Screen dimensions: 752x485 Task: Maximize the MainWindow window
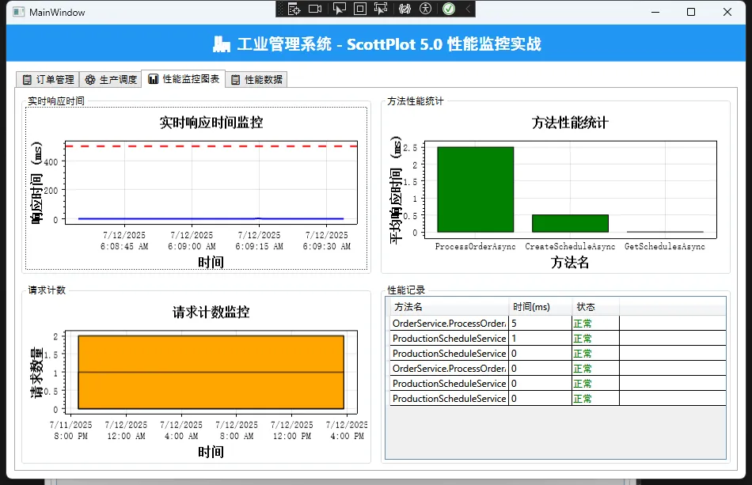[691, 12]
